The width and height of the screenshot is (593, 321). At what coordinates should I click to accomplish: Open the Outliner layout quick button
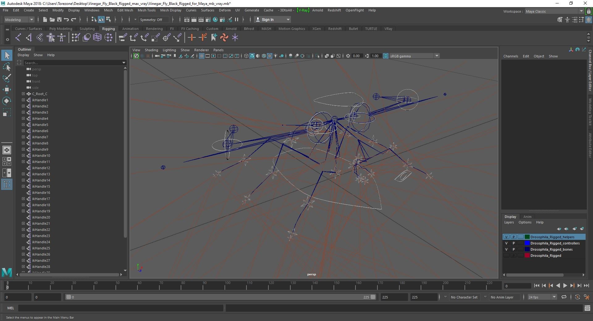7,185
